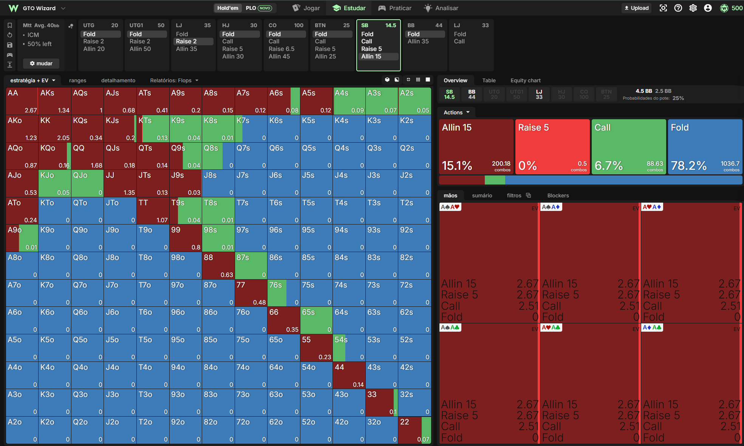Click the Upload button

point(636,8)
